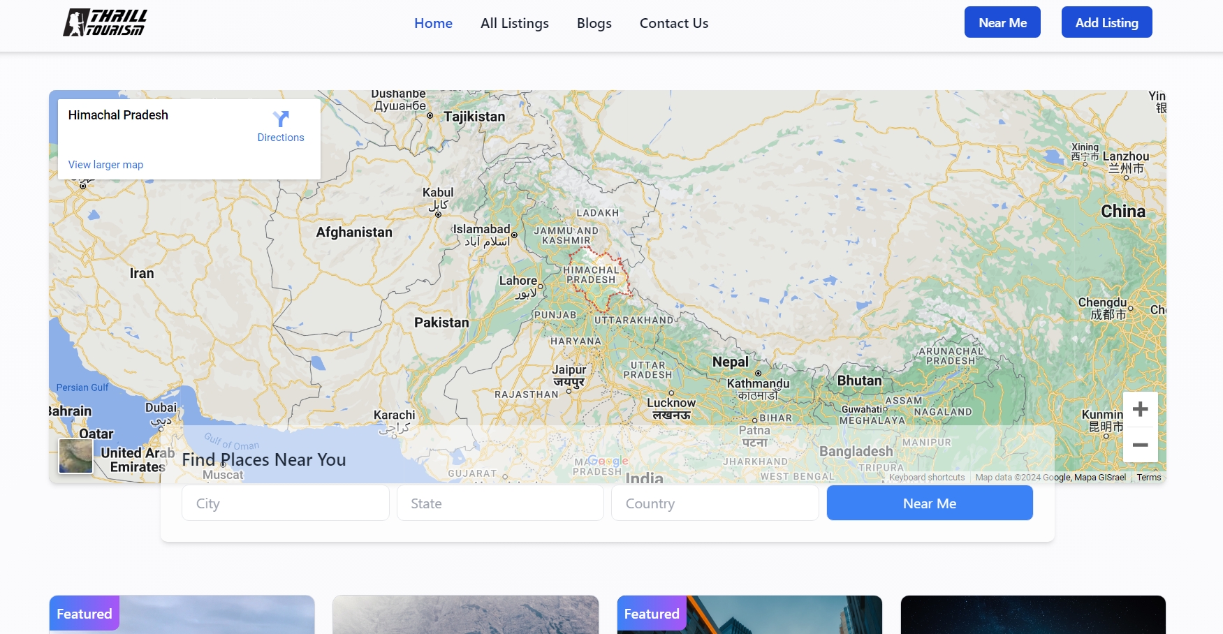Image resolution: width=1223 pixels, height=634 pixels.
Task: Click the Uttarakhand region label
Action: [x=634, y=320]
